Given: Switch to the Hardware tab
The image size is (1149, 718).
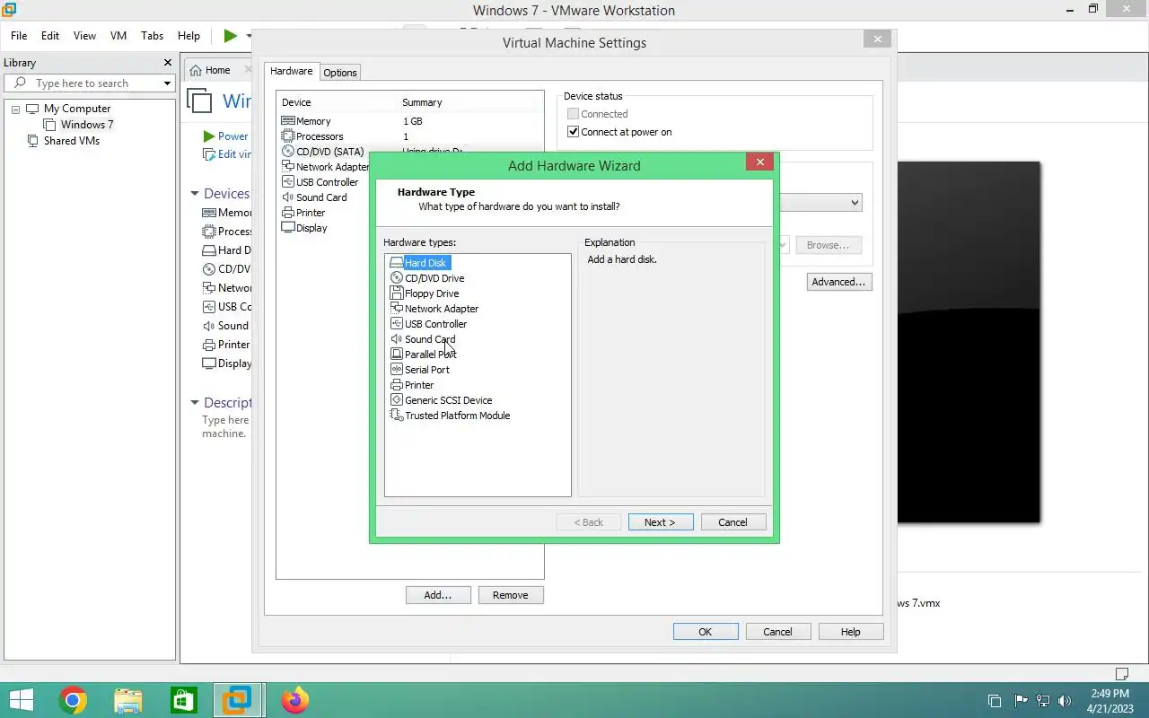Looking at the screenshot, I should (x=292, y=71).
